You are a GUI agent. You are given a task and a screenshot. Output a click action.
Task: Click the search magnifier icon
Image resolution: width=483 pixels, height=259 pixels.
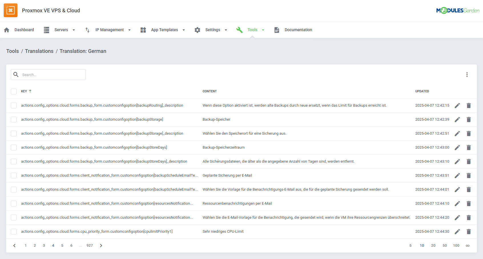[16, 75]
